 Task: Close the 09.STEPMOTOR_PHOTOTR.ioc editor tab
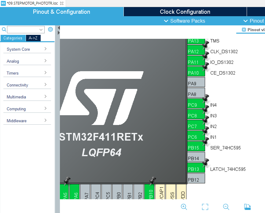tap(62, 3)
